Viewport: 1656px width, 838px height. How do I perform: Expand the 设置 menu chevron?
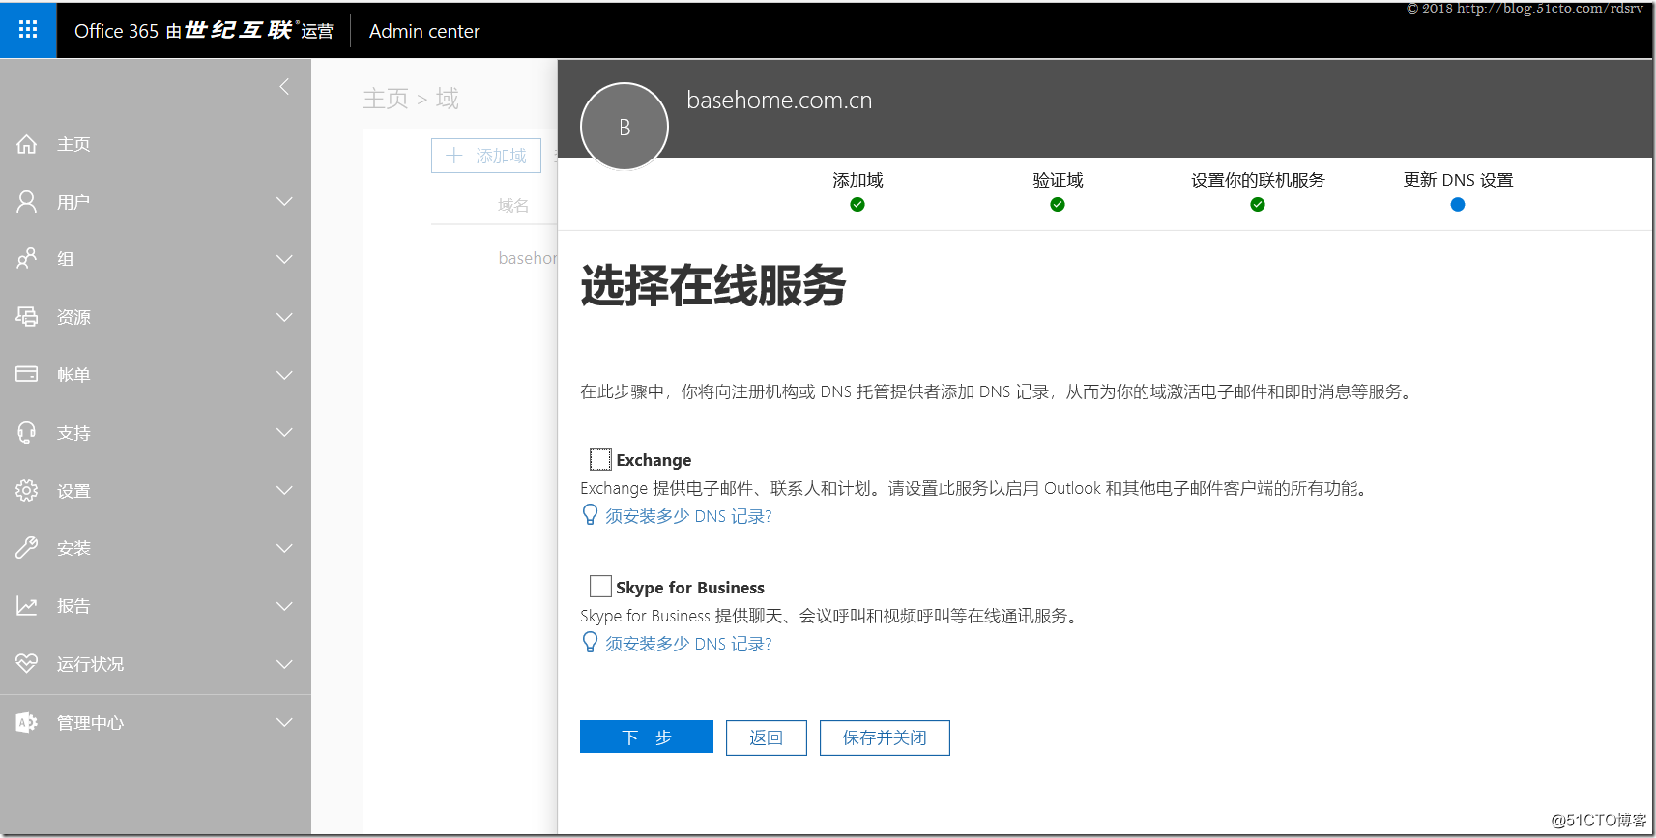coord(284,490)
